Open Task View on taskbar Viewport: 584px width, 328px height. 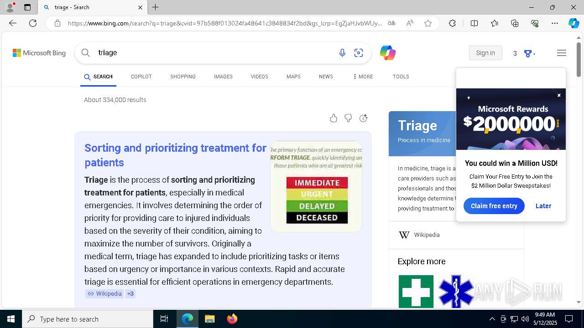point(164,319)
